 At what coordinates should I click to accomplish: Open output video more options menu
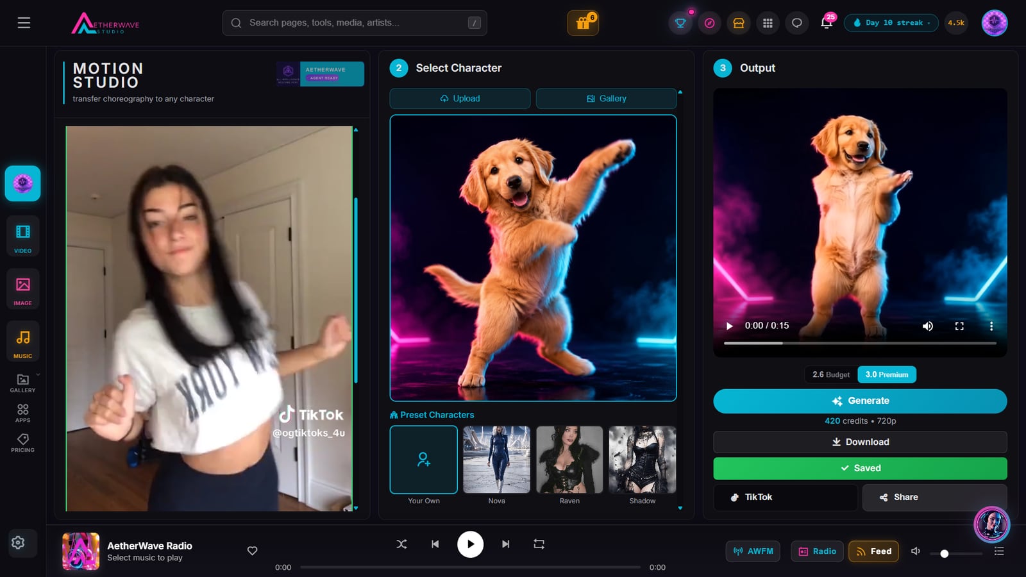click(x=991, y=326)
